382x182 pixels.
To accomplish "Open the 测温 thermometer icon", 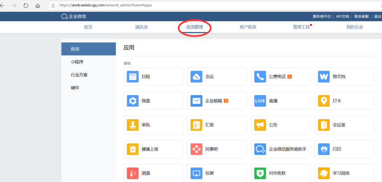I will tap(133, 173).
